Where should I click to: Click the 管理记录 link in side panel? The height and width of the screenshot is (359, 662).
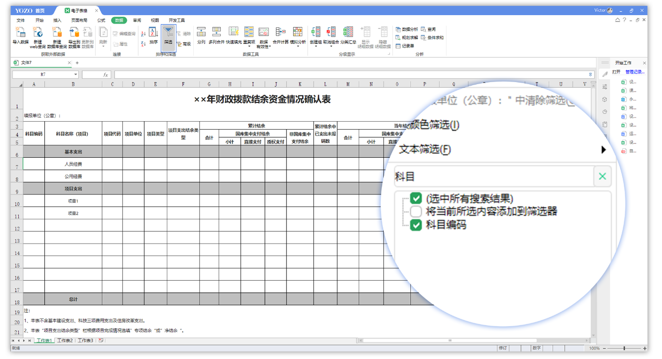click(635, 72)
